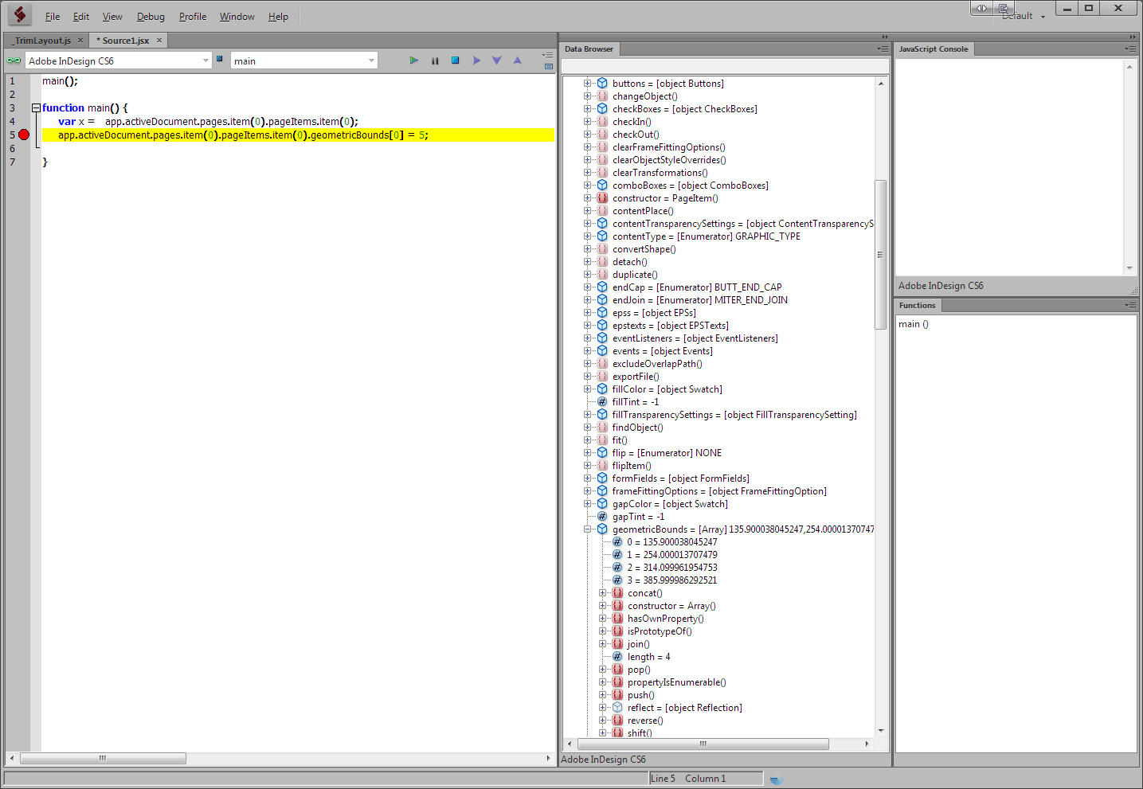Click the Data Browser expression input field
Viewport: 1143px width, 789px height.
coord(725,66)
